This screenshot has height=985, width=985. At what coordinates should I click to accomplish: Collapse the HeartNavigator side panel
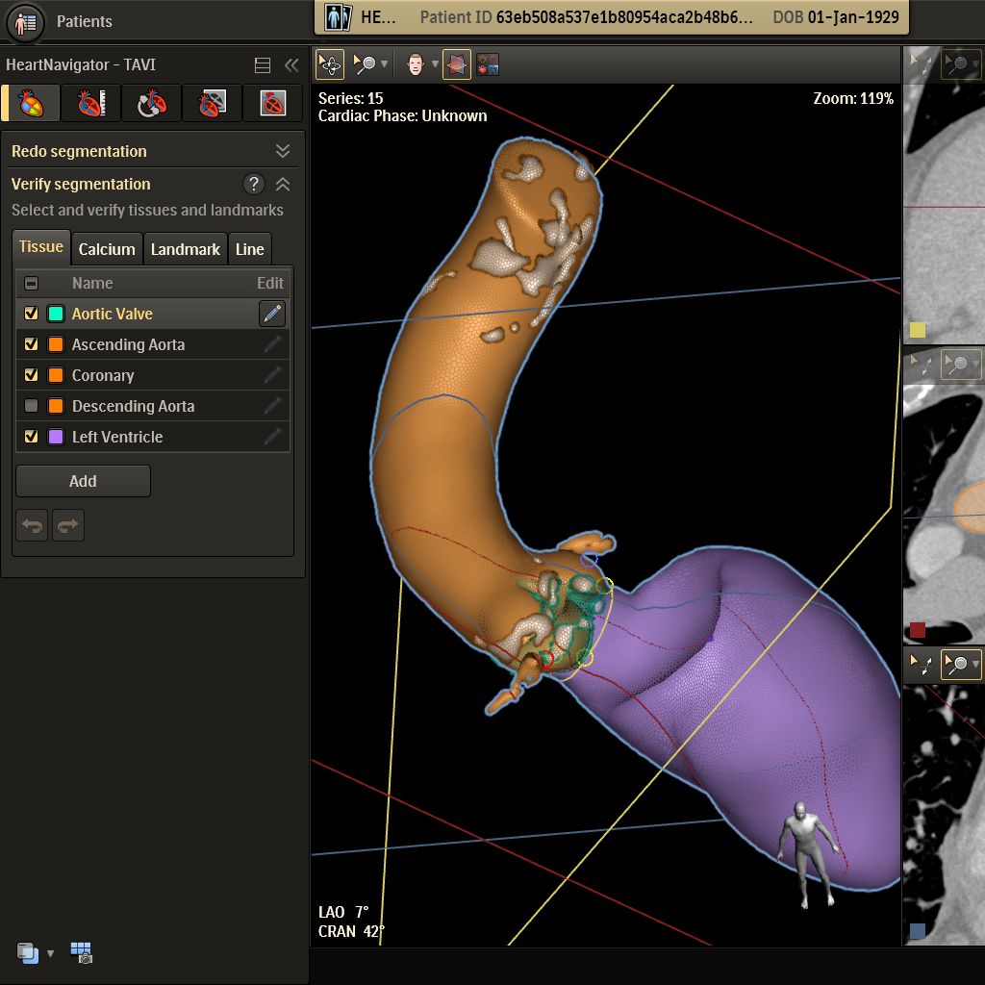tap(291, 65)
